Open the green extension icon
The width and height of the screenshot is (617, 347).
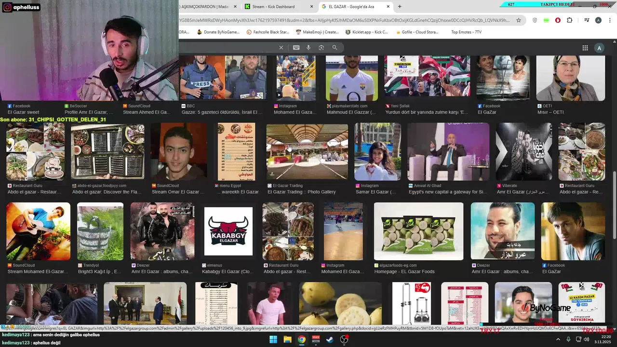click(546, 20)
